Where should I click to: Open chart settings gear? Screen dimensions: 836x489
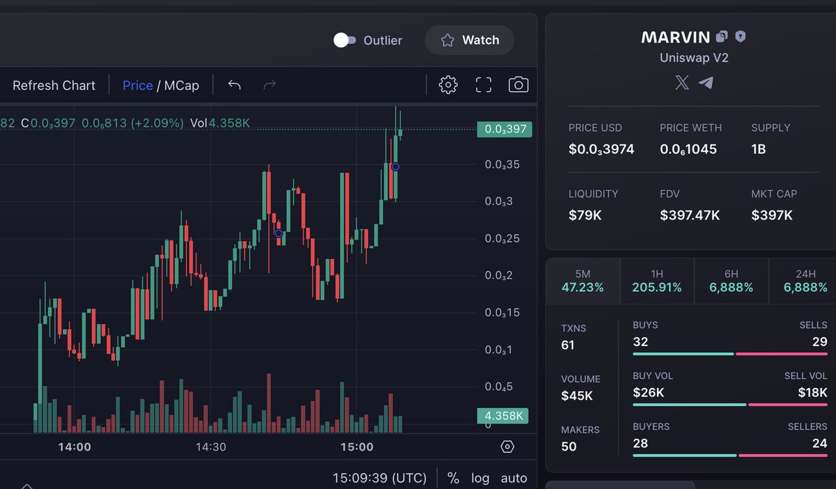[448, 85]
